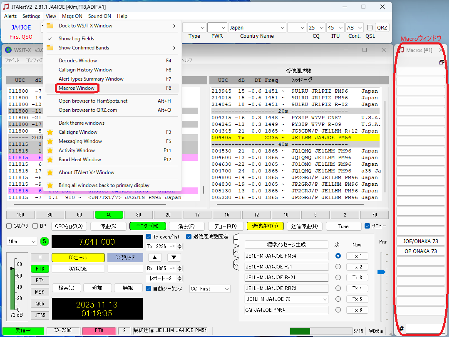
Task: Click the folder icon beside Dock to WSJT-X Window
Action: (x=50, y=26)
